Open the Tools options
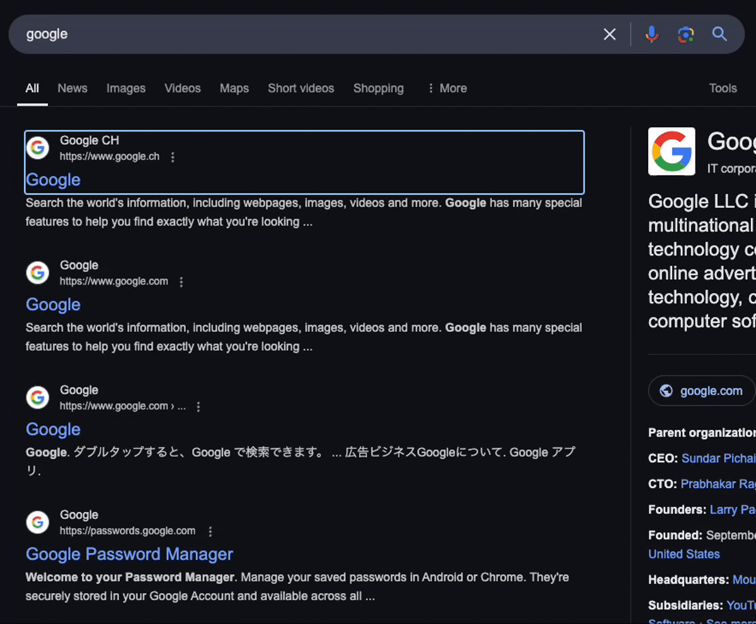 pos(723,88)
